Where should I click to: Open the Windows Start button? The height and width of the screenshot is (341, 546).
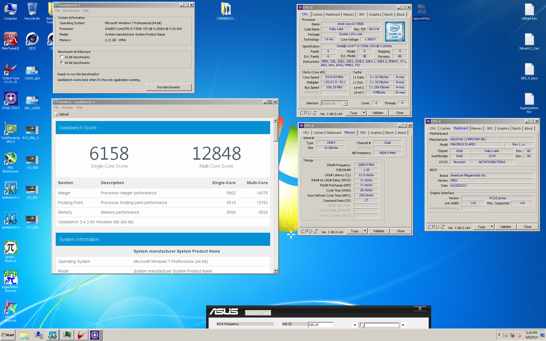(x=8, y=335)
